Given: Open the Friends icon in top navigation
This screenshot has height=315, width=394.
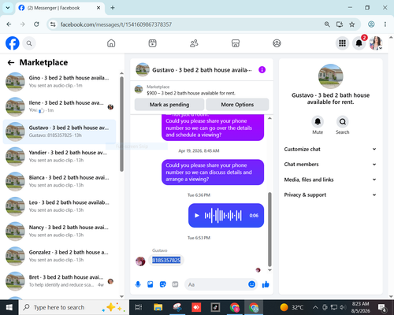Looking at the screenshot, I should [194, 43].
